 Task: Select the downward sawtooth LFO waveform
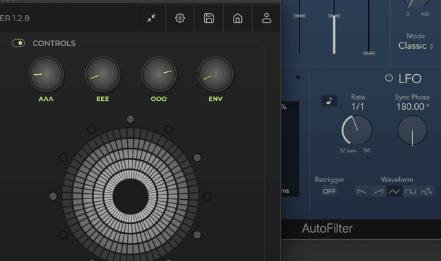tap(362, 192)
